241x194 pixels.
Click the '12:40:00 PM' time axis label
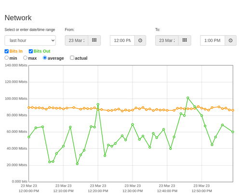(x=167, y=191)
